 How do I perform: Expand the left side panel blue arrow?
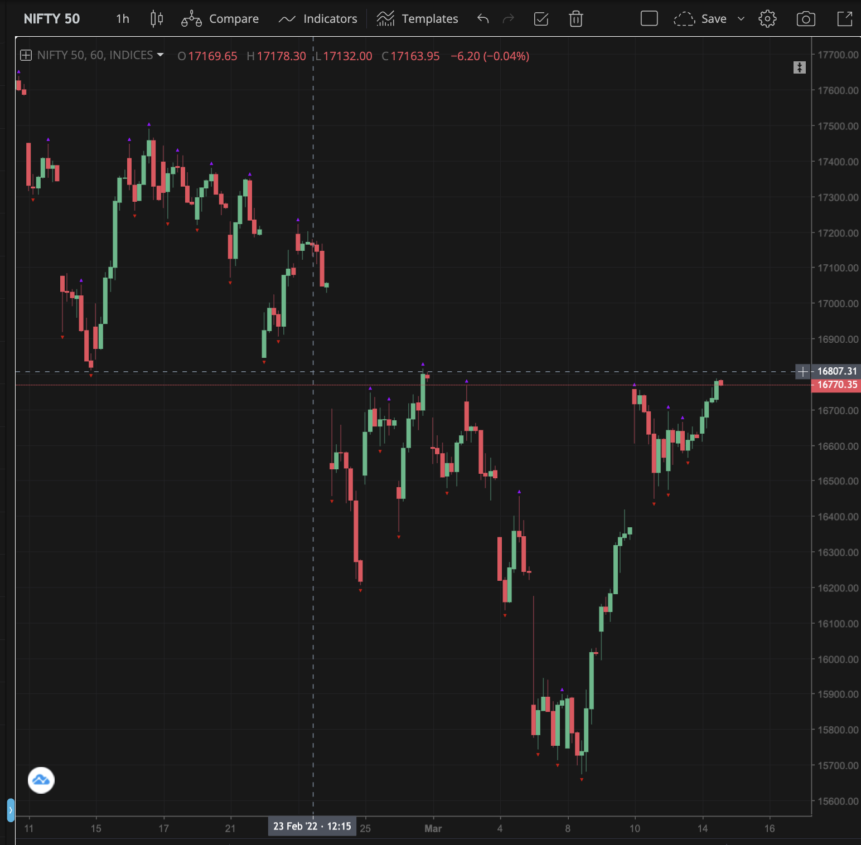pos(11,810)
